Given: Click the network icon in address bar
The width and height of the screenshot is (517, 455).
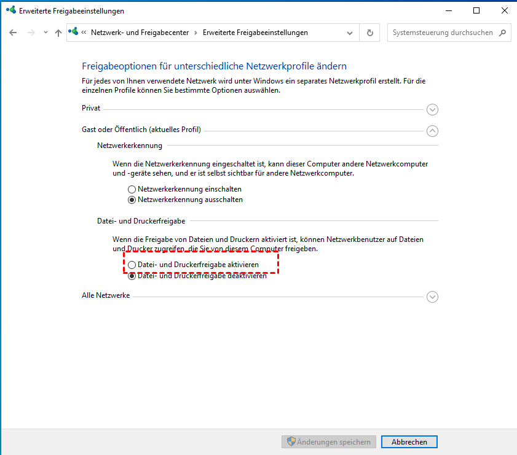Looking at the screenshot, I should pos(75,33).
